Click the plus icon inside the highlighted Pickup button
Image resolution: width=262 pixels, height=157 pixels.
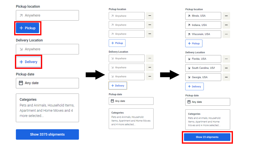[21, 28]
